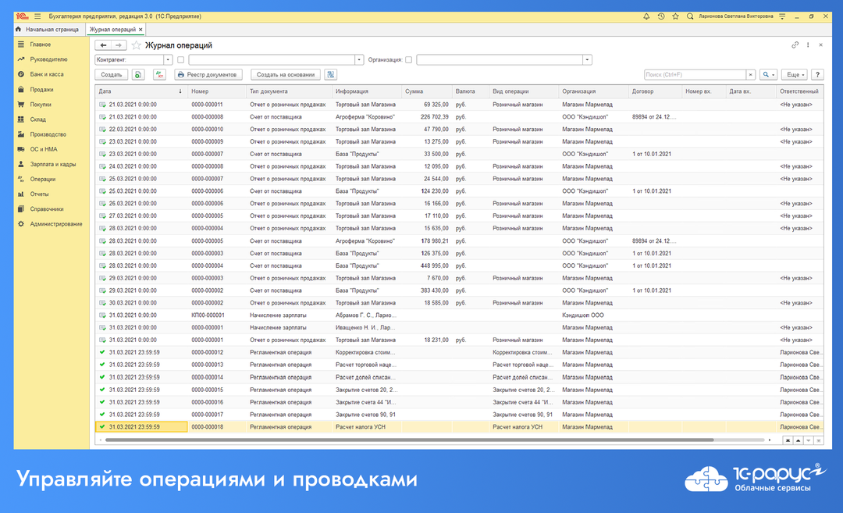The image size is (843, 513).
Task: Enable the Контрагент filter checkbox
Action: (x=180, y=58)
